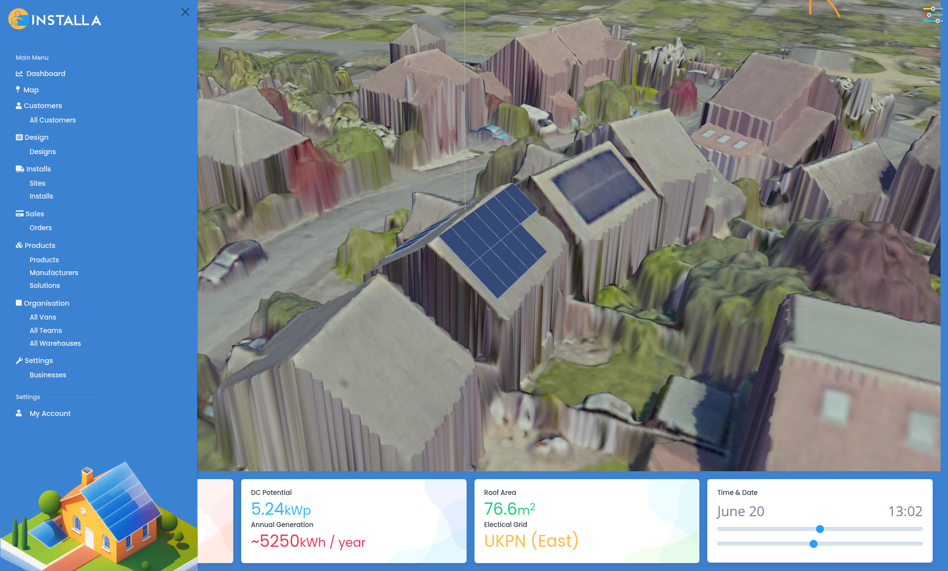The height and width of the screenshot is (571, 948).
Task: Open All Customers page
Action: 52,120
